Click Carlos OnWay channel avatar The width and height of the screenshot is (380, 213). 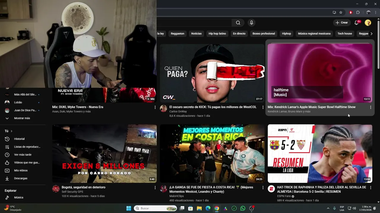[163, 109]
